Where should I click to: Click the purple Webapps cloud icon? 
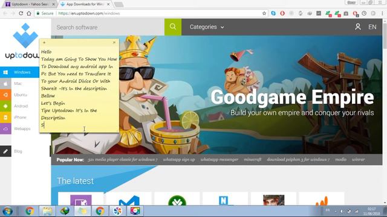(5, 128)
